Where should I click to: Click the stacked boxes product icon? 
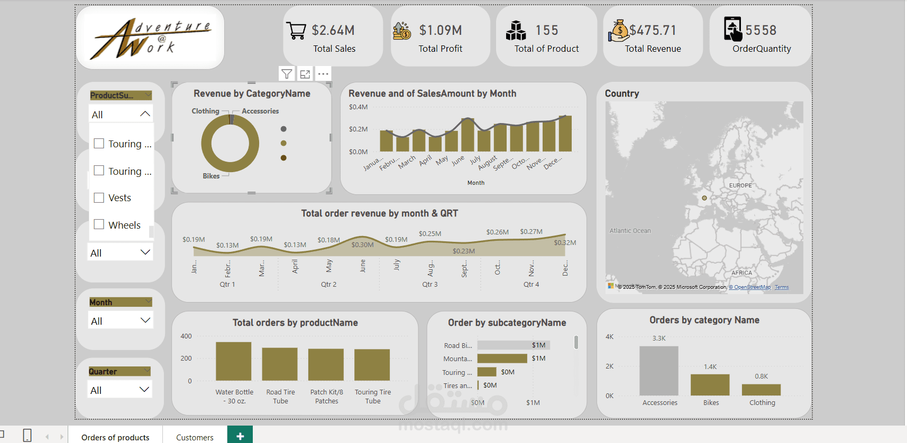516,31
